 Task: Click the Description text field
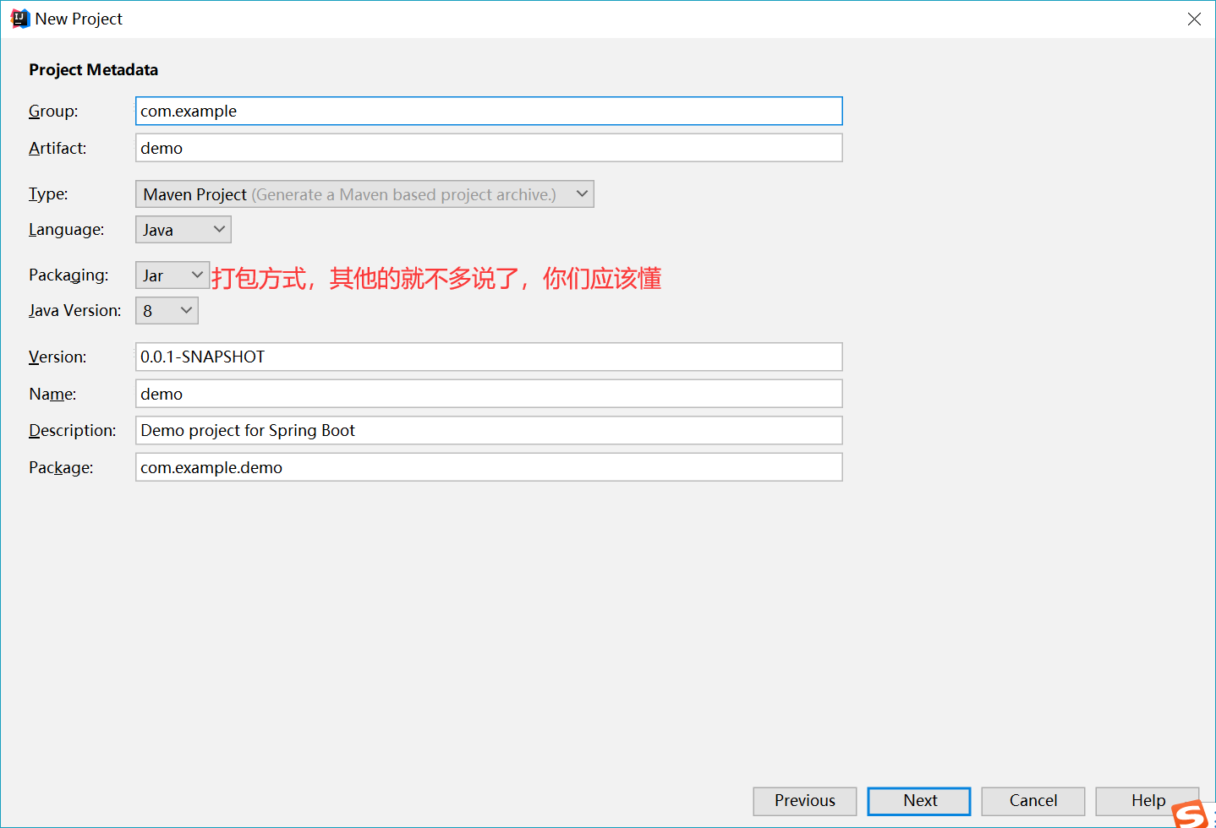click(489, 430)
